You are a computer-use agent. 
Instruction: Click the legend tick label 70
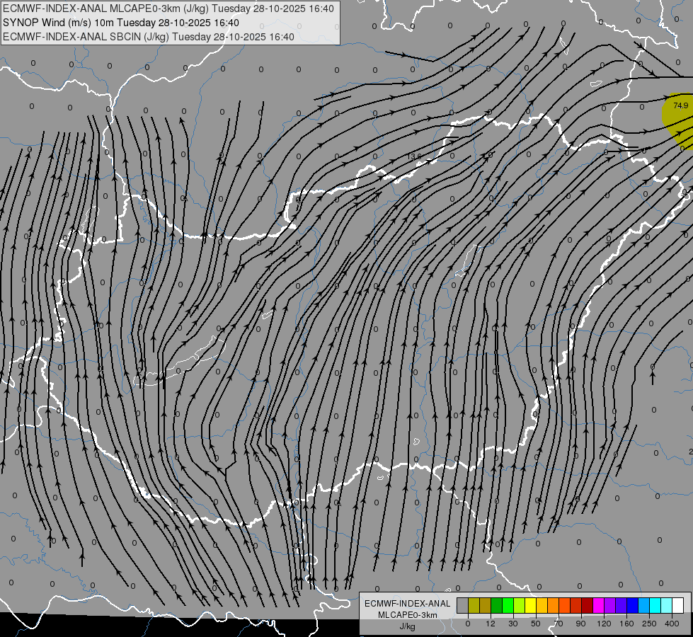point(559,624)
